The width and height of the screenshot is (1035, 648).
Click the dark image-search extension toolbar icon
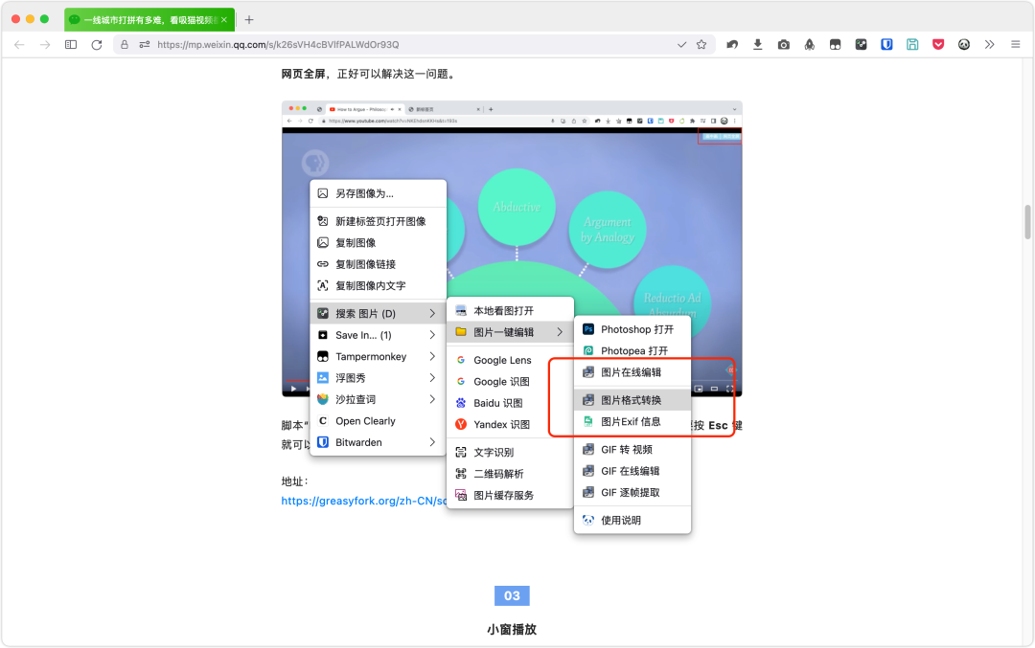point(861,45)
